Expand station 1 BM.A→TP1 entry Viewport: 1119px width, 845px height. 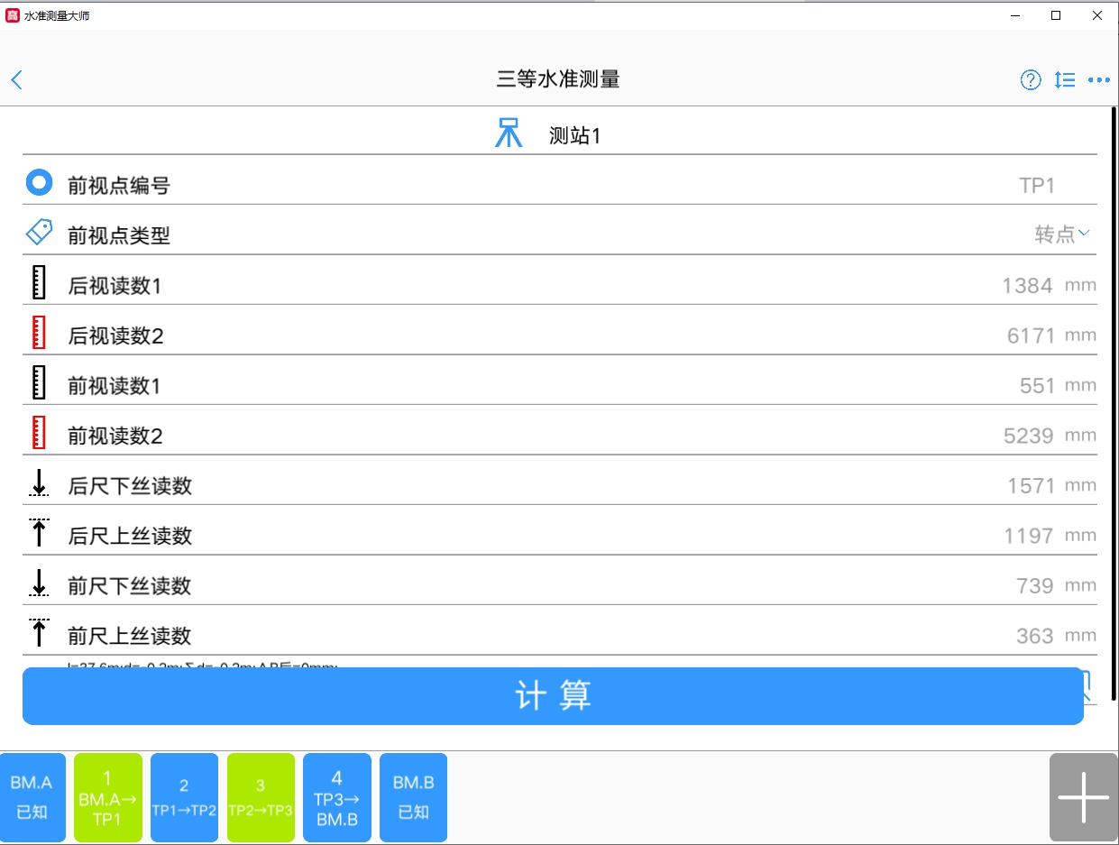(107, 797)
